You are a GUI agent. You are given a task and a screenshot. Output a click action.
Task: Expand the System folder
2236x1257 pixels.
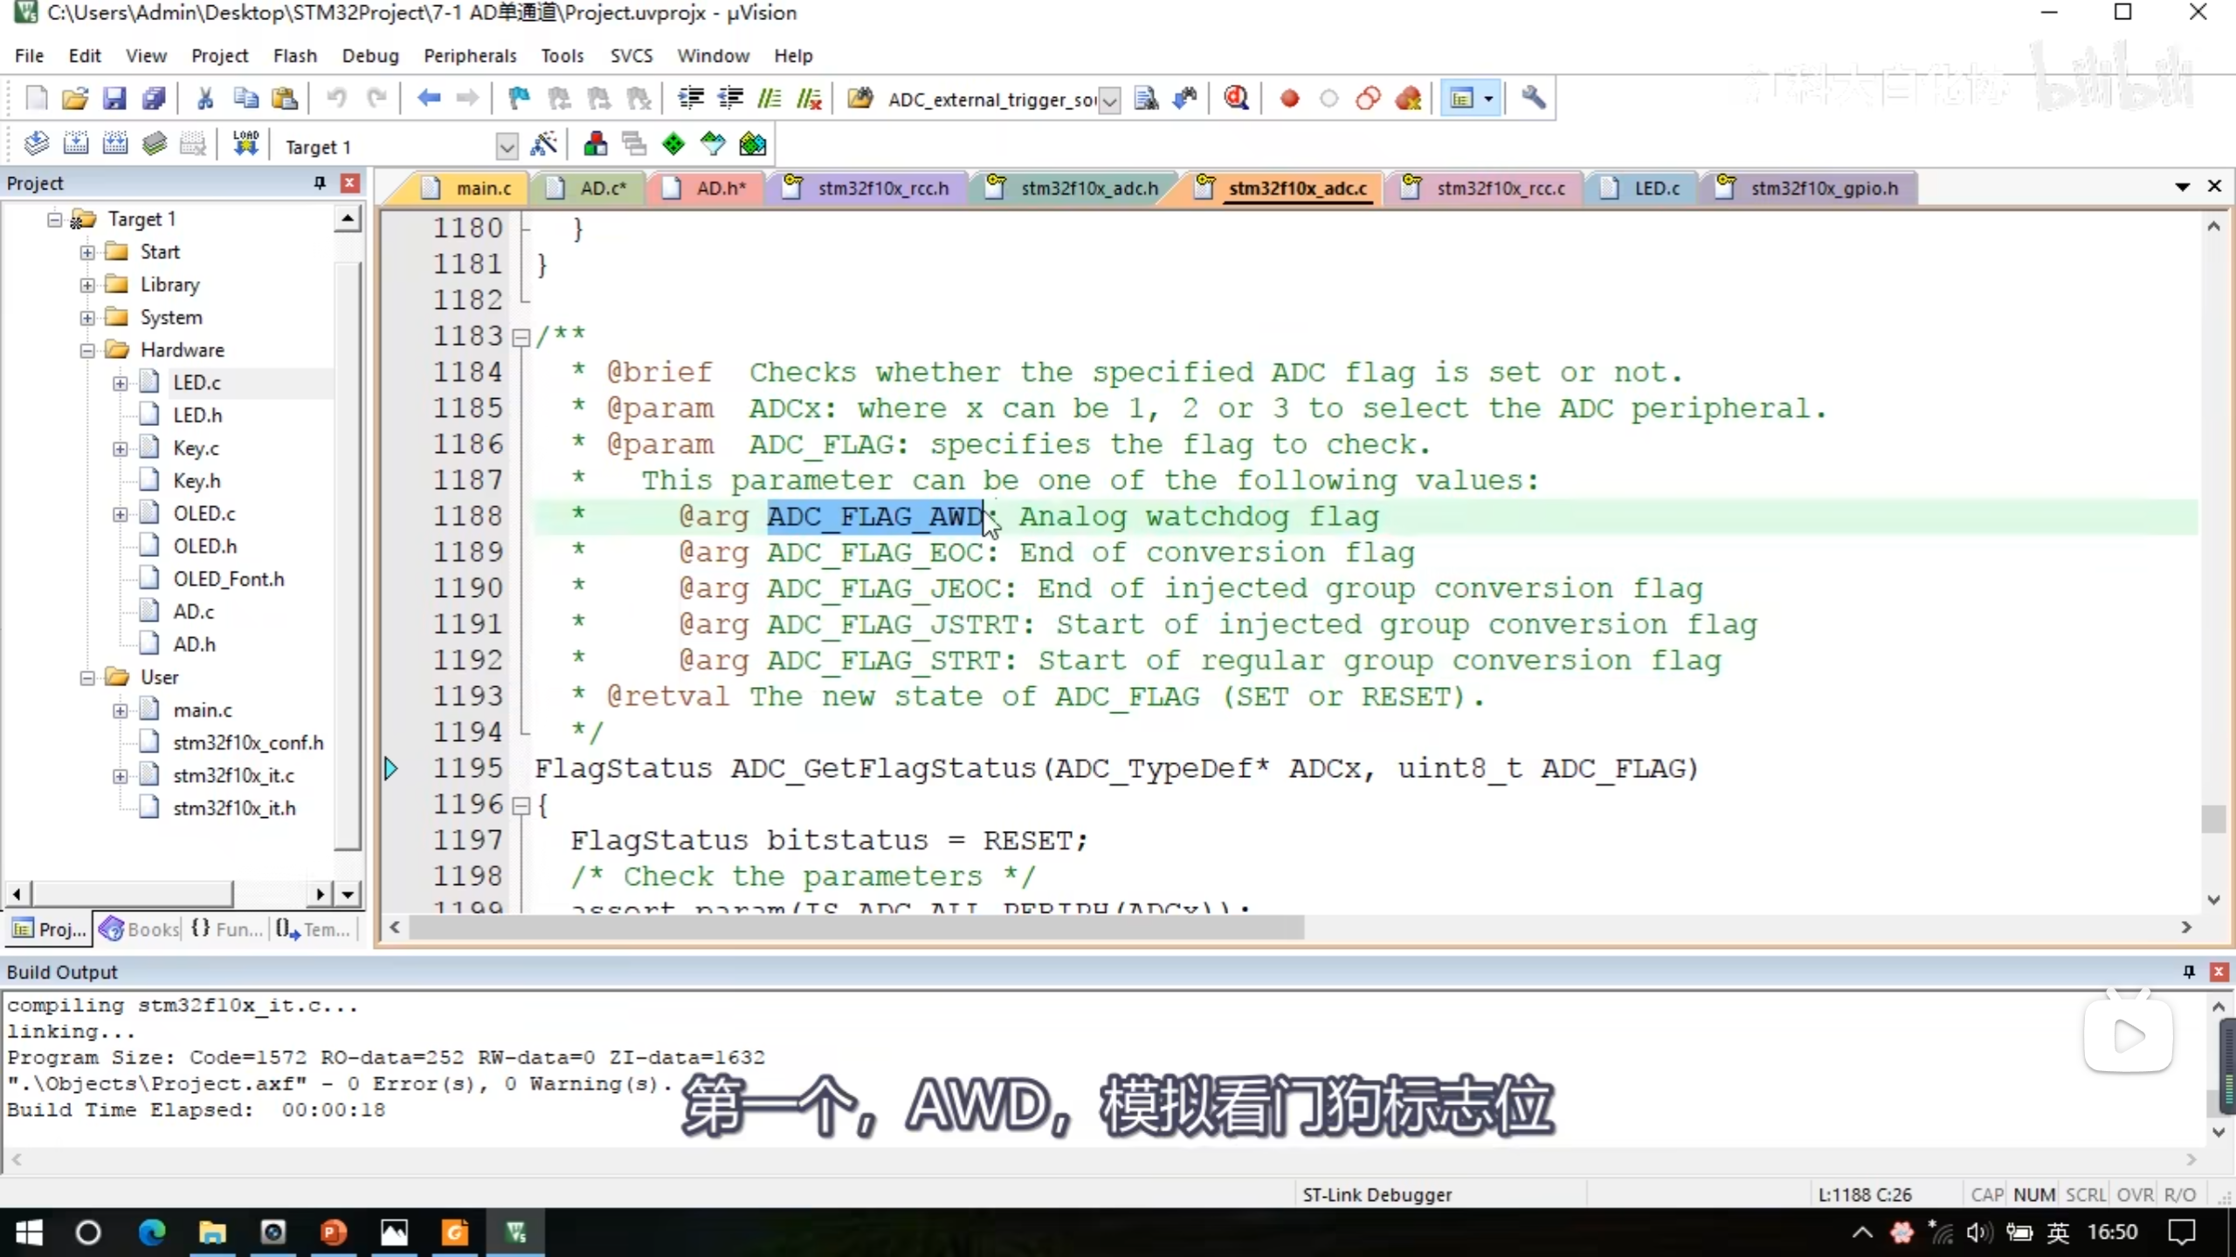pyautogui.click(x=87, y=318)
